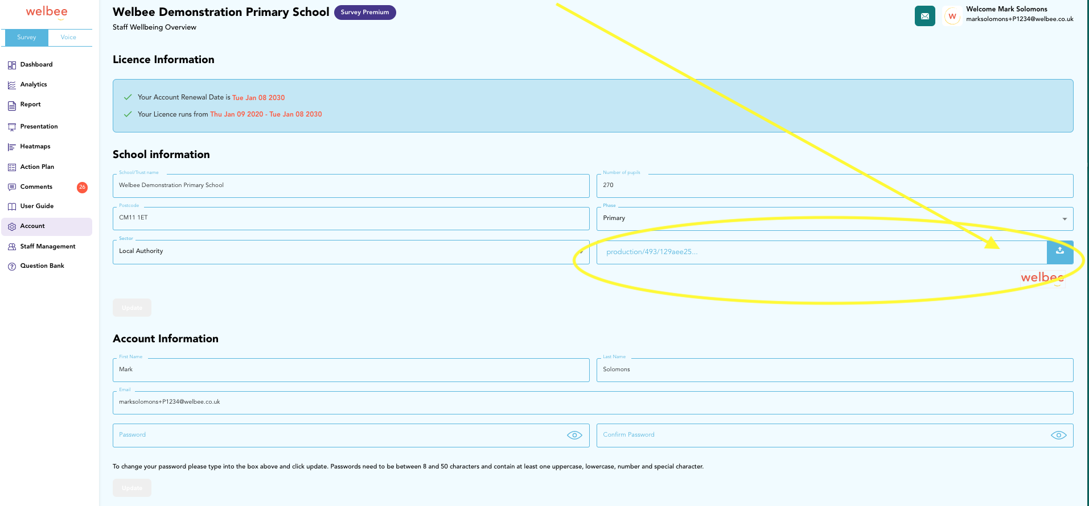This screenshot has height=506, width=1089.
Task: Click the Postcode field showing CM11 1ET
Action: pyautogui.click(x=351, y=218)
